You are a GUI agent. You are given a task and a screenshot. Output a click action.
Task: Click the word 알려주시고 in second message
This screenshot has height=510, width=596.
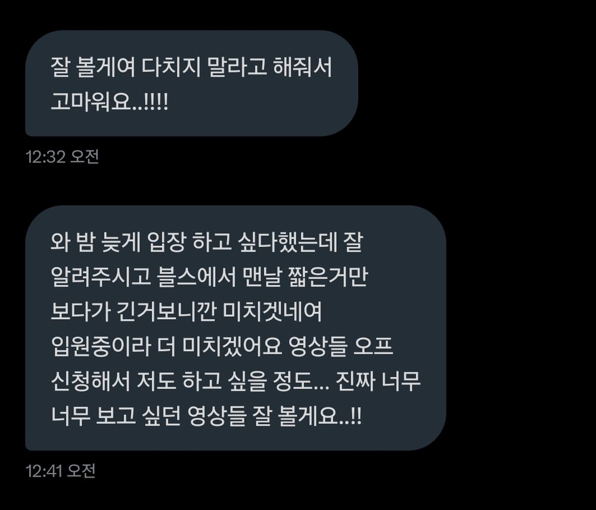pyautogui.click(x=100, y=277)
